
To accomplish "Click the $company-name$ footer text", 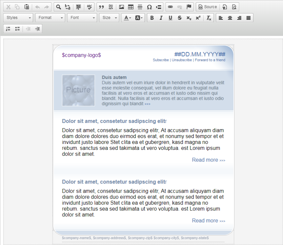I will tap(76, 238).
